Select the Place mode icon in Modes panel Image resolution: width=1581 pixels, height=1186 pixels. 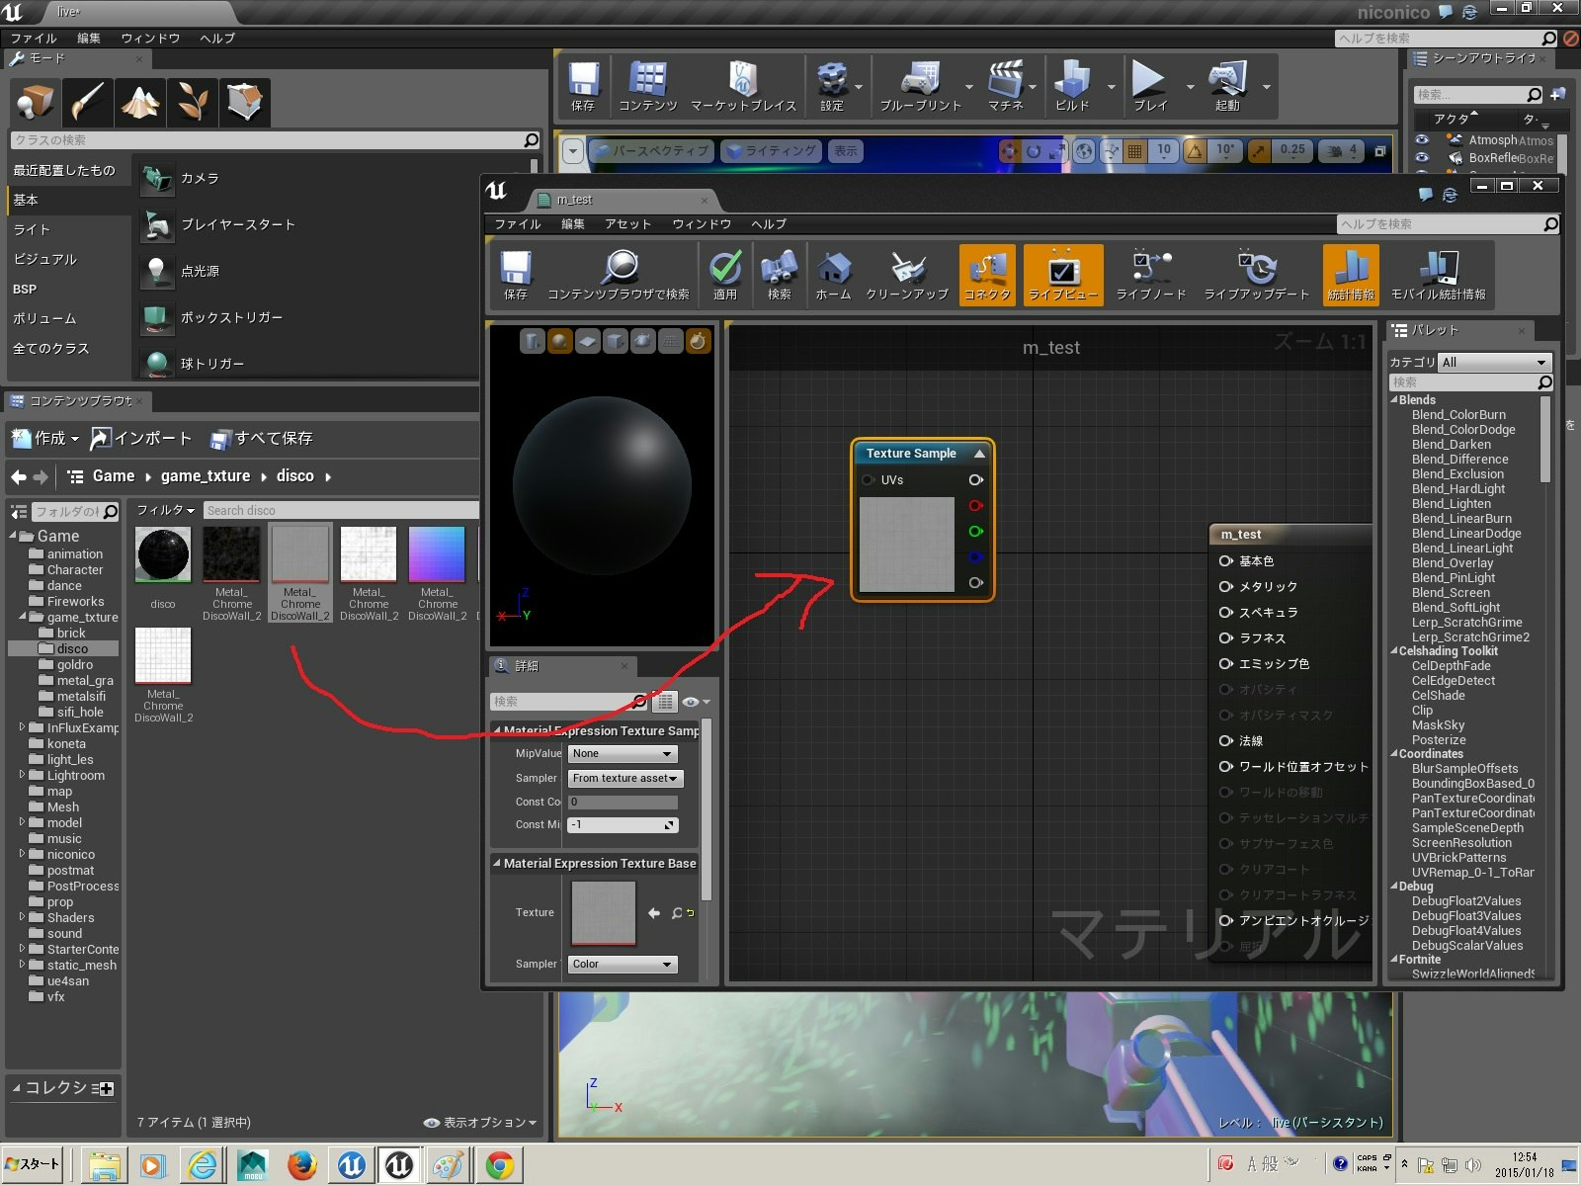pos(36,102)
